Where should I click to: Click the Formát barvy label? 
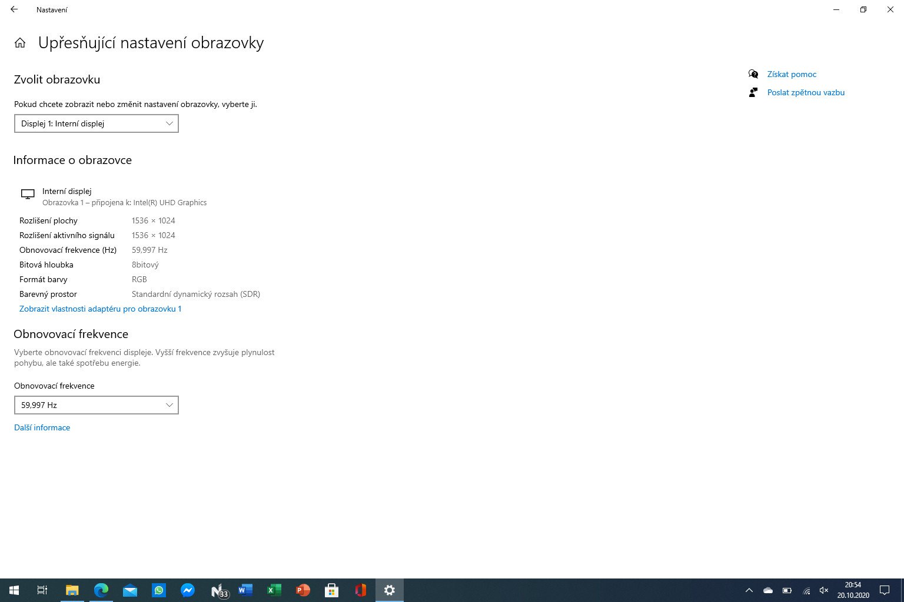[x=43, y=279]
